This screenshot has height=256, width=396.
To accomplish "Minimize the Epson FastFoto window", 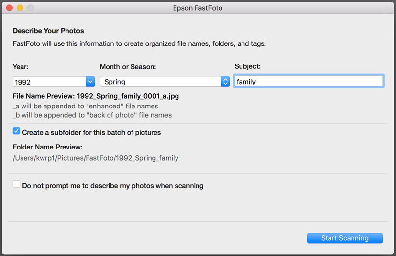I will (20, 8).
